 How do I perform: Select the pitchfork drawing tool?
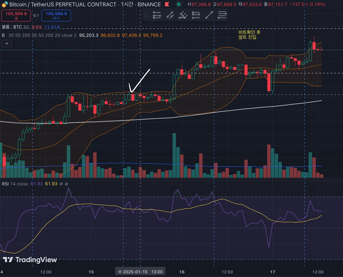coord(183,15)
